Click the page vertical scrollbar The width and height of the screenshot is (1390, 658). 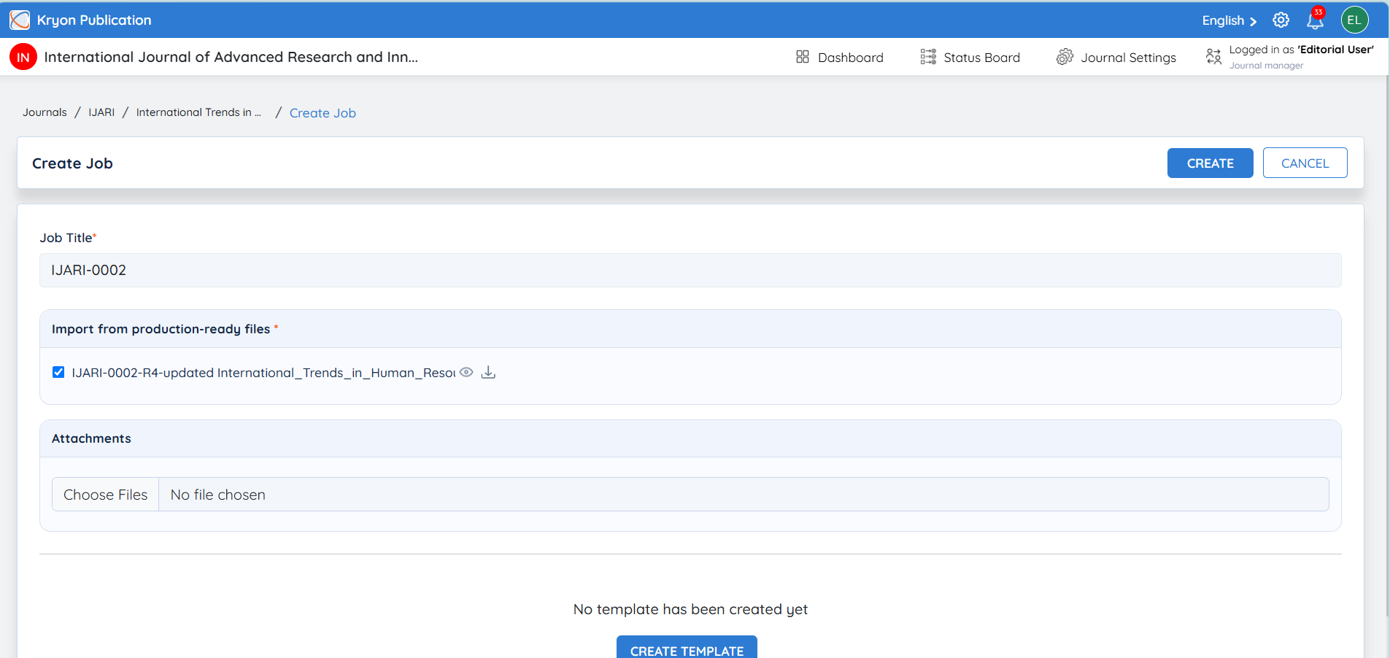[x=1387, y=347]
